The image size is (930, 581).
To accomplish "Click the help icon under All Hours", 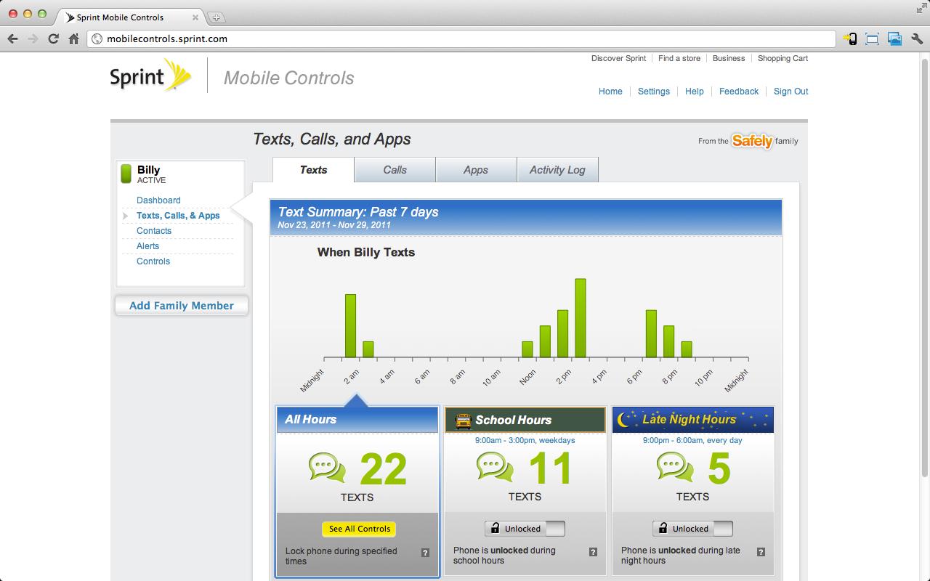I will tap(425, 553).
